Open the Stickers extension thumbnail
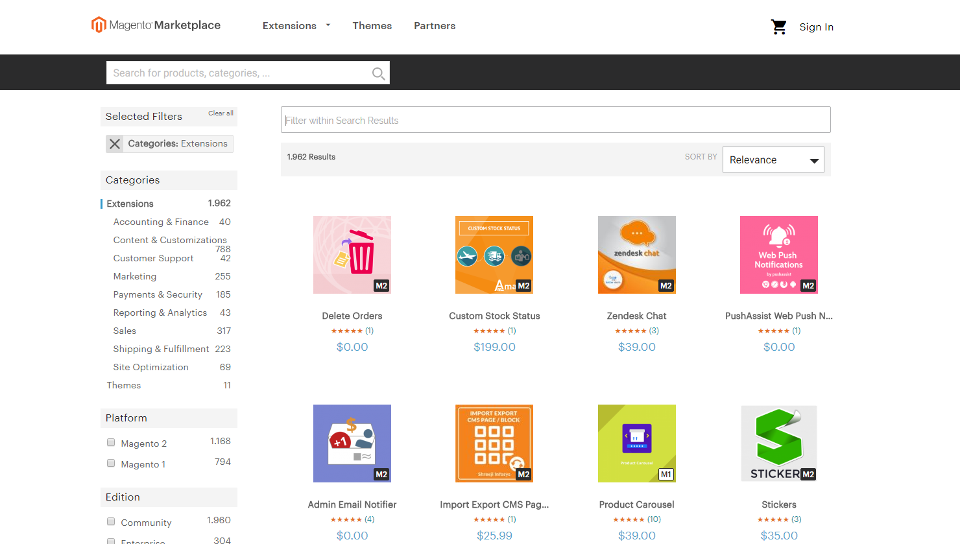Image resolution: width=960 pixels, height=544 pixels. (778, 443)
